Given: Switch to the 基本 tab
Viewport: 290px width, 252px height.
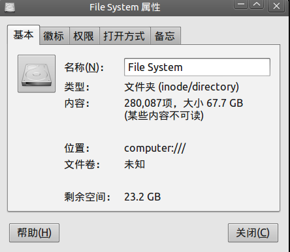Looking at the screenshot, I should (x=24, y=35).
